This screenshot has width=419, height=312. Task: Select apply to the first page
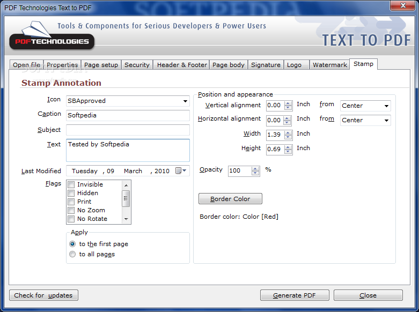click(x=72, y=244)
